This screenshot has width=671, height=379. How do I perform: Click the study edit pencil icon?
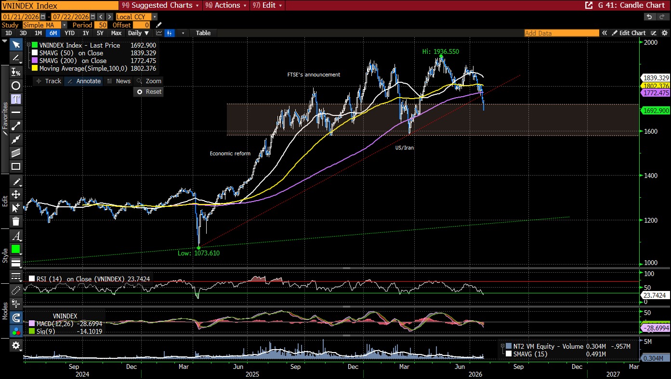(x=159, y=25)
